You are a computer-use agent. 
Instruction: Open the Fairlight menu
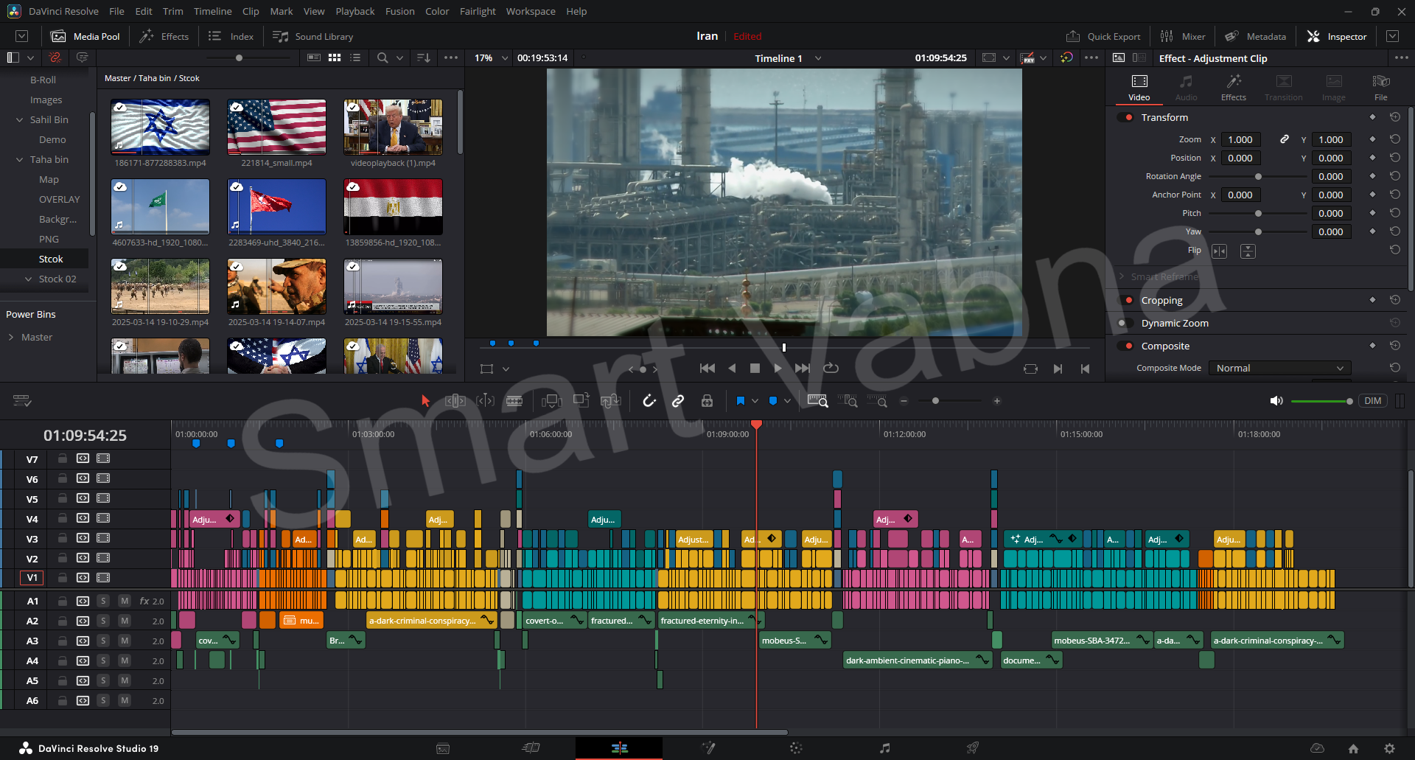point(478,11)
